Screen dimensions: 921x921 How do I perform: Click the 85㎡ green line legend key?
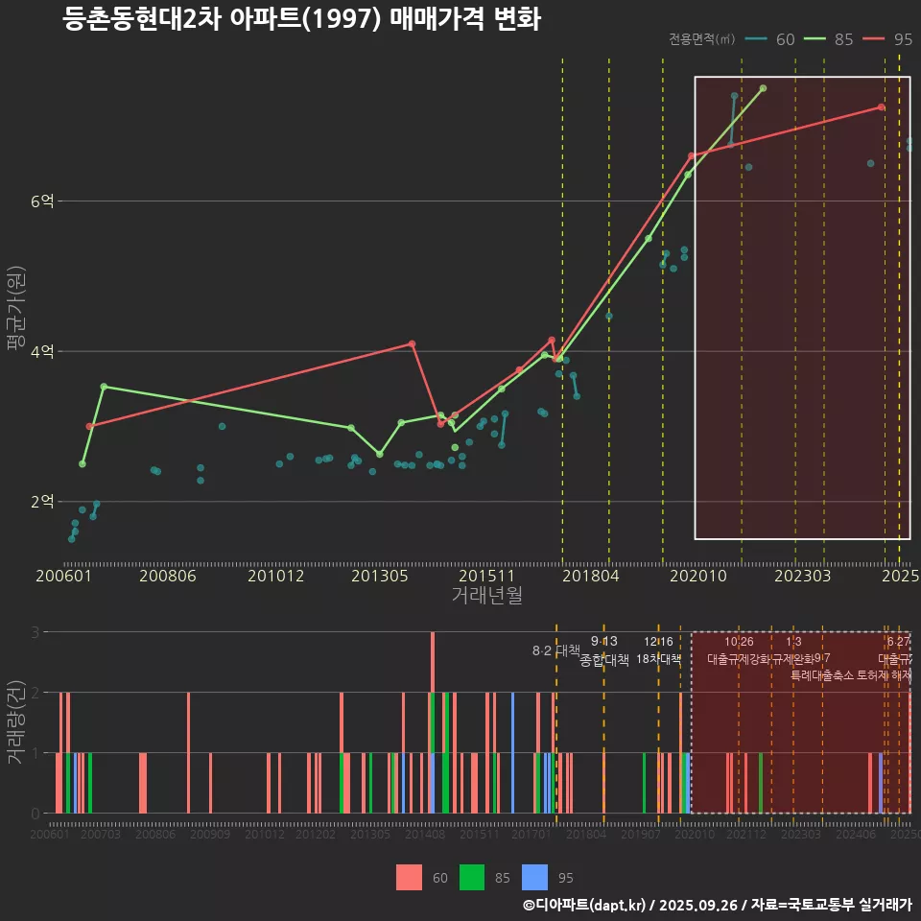pos(815,39)
